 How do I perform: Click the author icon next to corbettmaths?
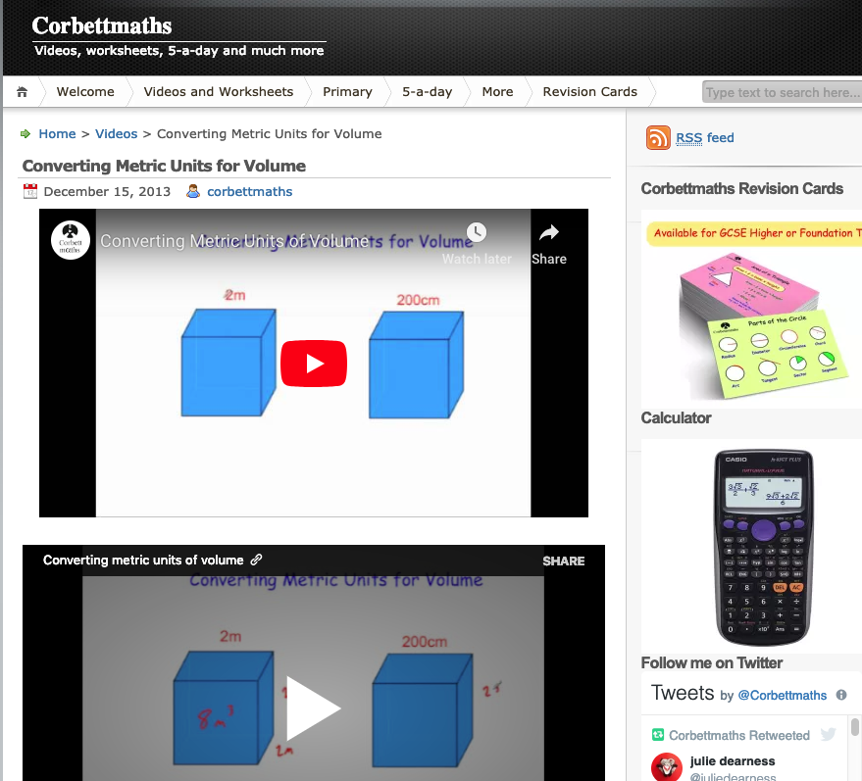point(193,191)
